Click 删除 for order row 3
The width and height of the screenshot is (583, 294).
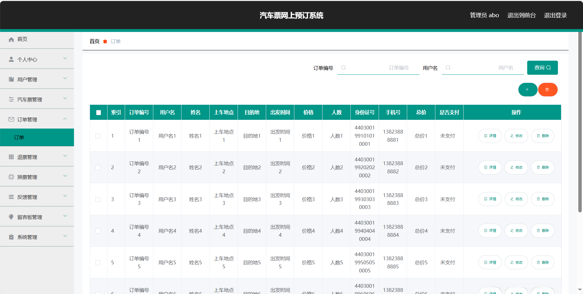coord(543,199)
